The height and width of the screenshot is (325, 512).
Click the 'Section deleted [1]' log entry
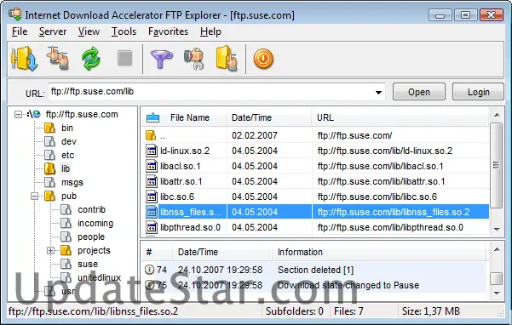click(x=315, y=270)
